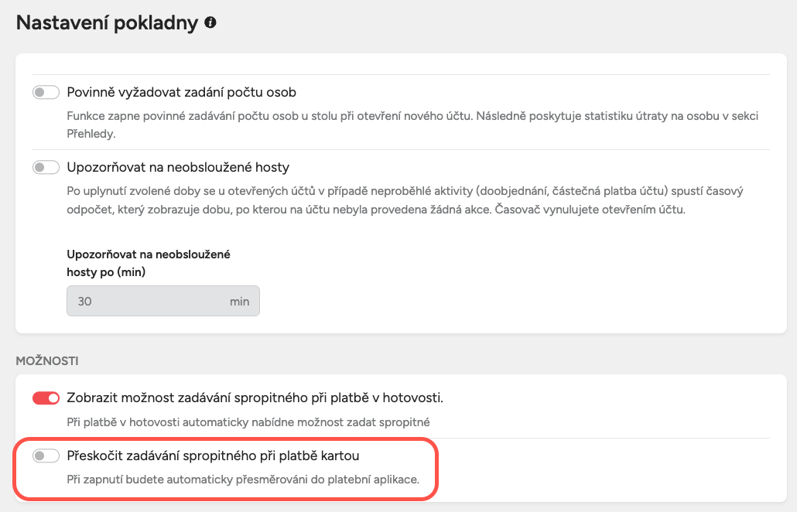Viewport: 797px width, 512px height.
Task: Click the info icon beside Nastavení pokladny
Action: (x=210, y=23)
